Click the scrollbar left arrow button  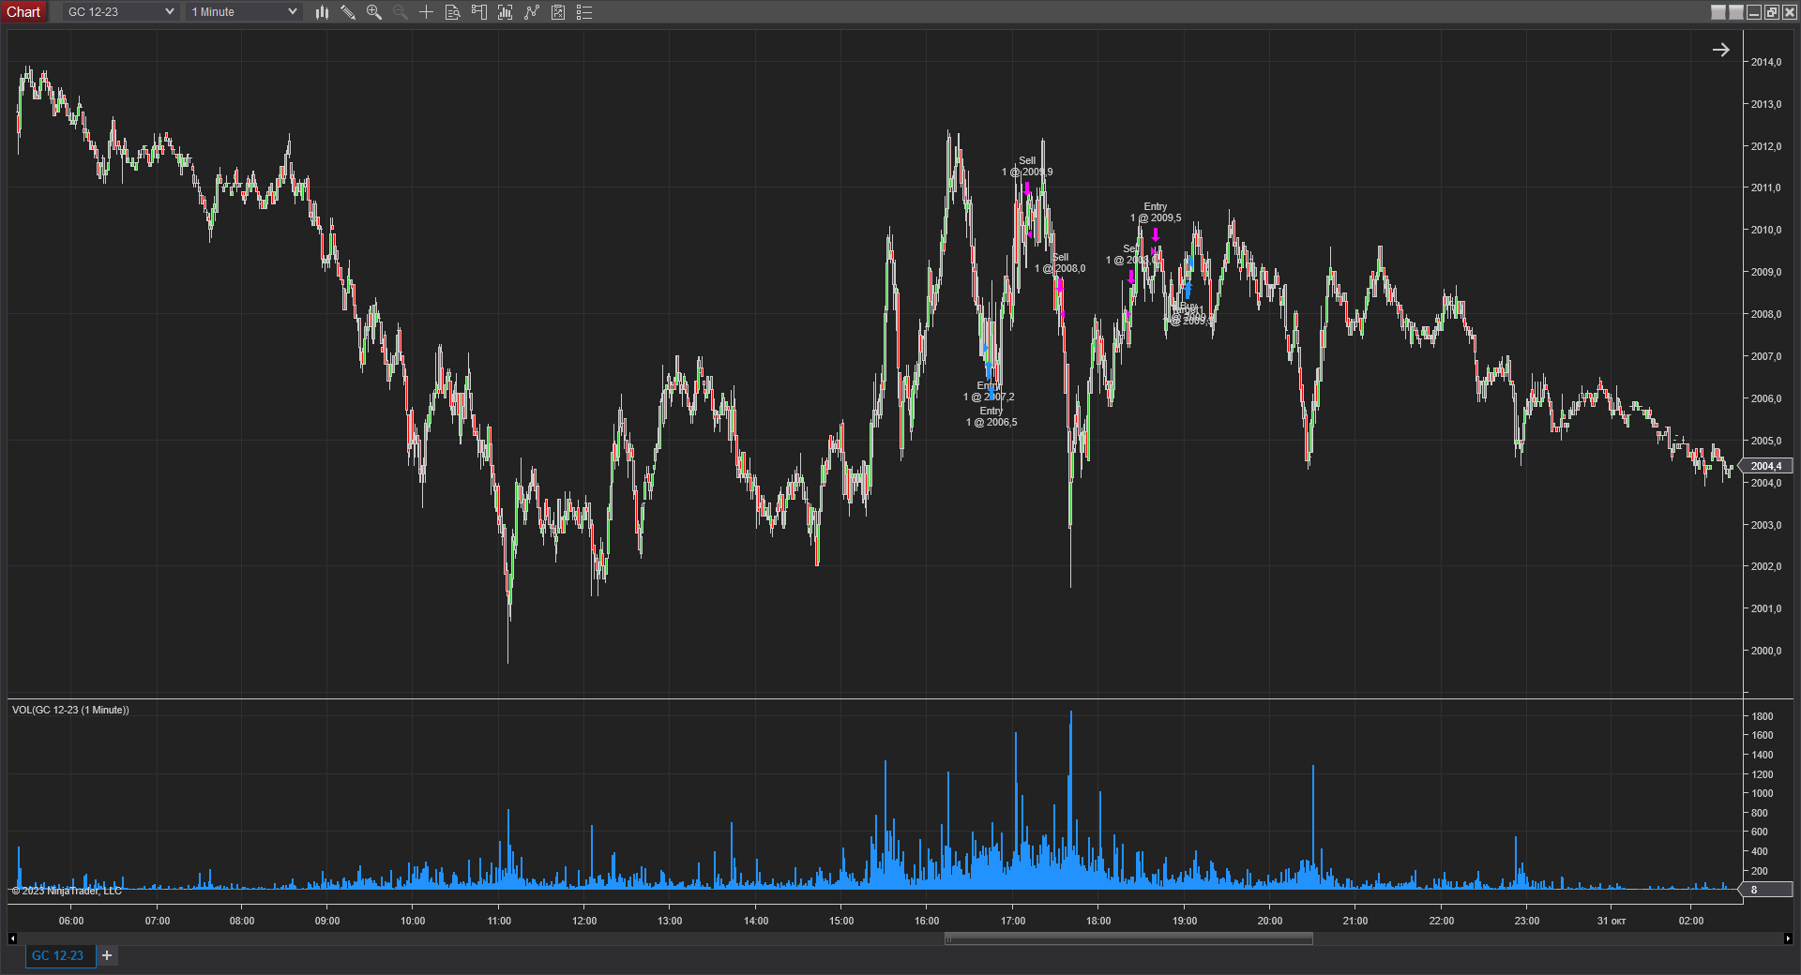pos(12,938)
